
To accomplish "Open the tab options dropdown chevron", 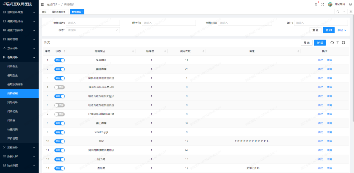I will coord(345,12).
